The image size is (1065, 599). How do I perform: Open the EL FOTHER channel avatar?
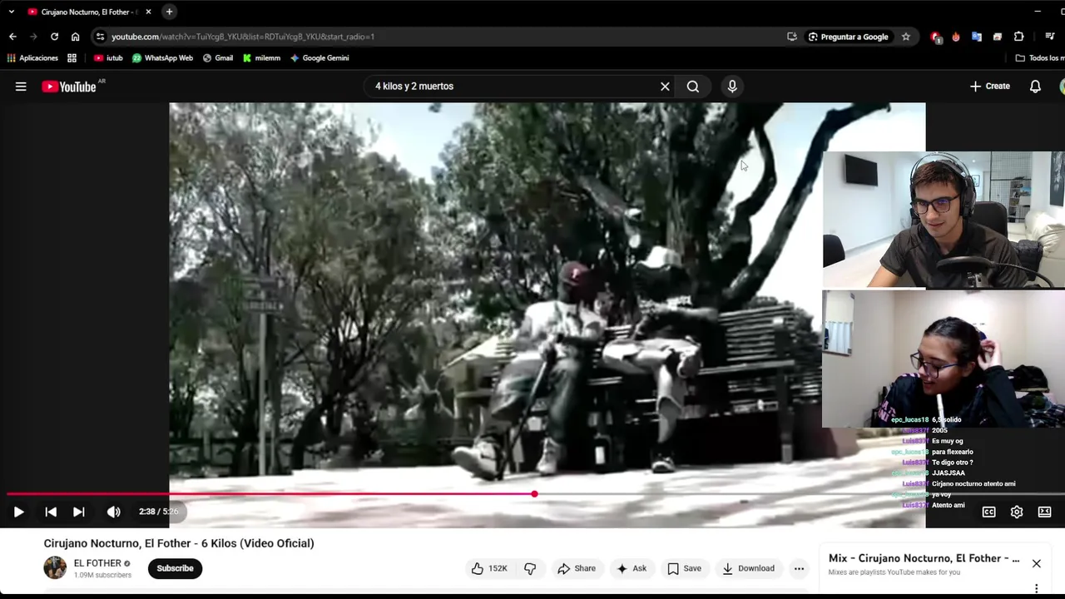pyautogui.click(x=55, y=568)
